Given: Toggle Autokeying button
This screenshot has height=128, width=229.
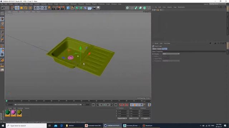Looking at the screenshot, I should click(124, 105).
